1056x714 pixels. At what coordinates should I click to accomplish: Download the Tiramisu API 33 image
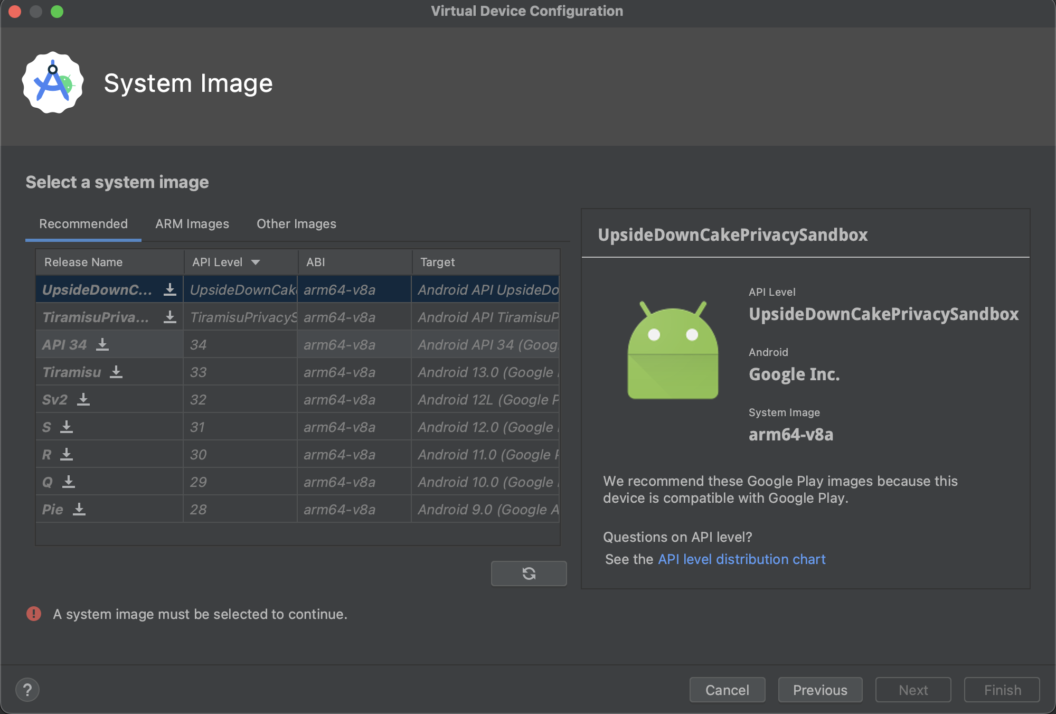[x=116, y=372]
